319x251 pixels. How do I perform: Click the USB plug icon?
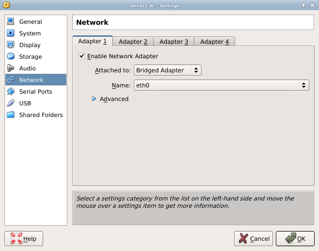pyautogui.click(x=11, y=103)
